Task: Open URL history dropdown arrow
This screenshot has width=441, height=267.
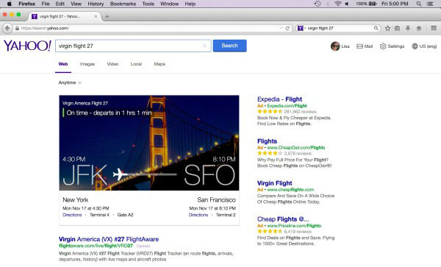Action: pos(281,28)
